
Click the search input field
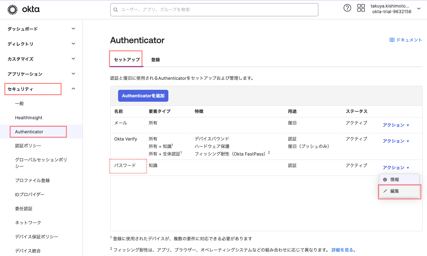214,10
